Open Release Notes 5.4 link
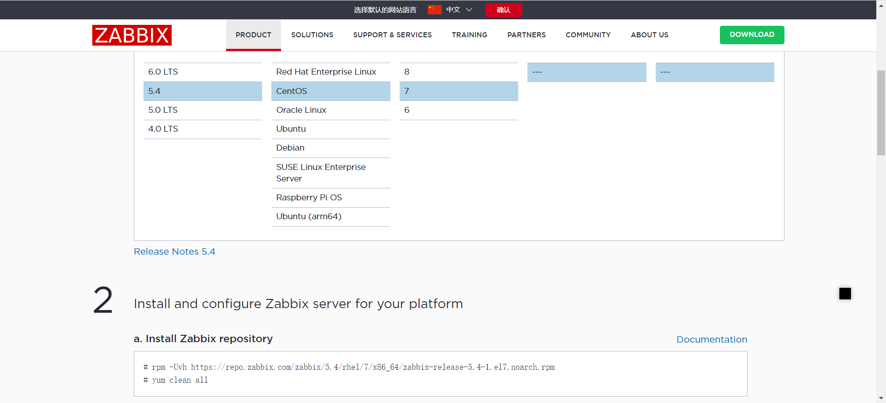 (174, 251)
